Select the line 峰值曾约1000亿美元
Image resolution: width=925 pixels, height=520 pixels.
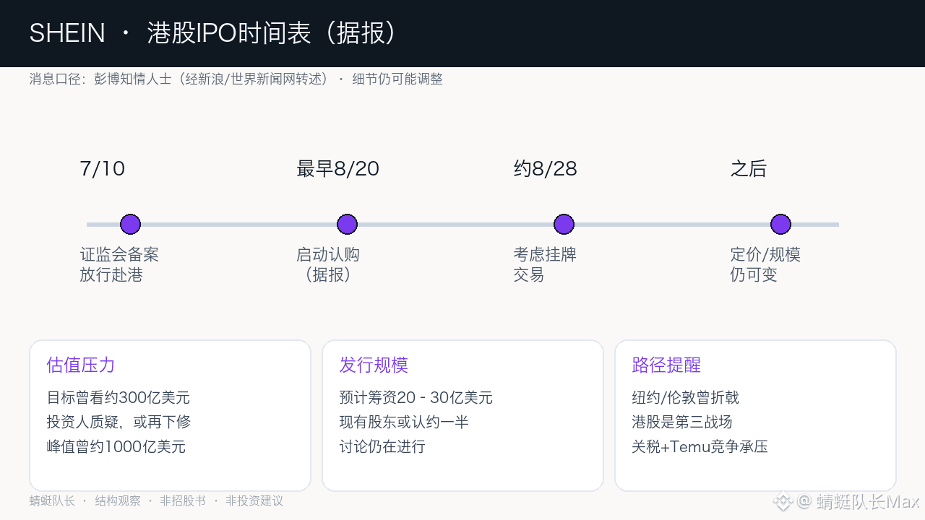coord(116,446)
